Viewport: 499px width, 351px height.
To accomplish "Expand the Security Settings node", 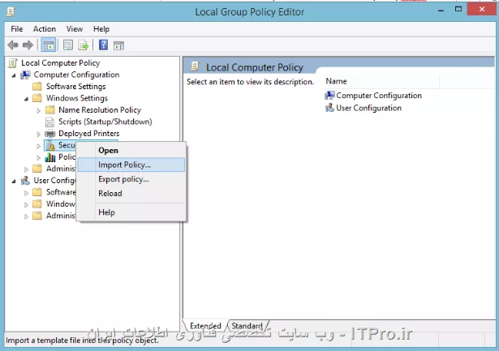I will 38,146.
